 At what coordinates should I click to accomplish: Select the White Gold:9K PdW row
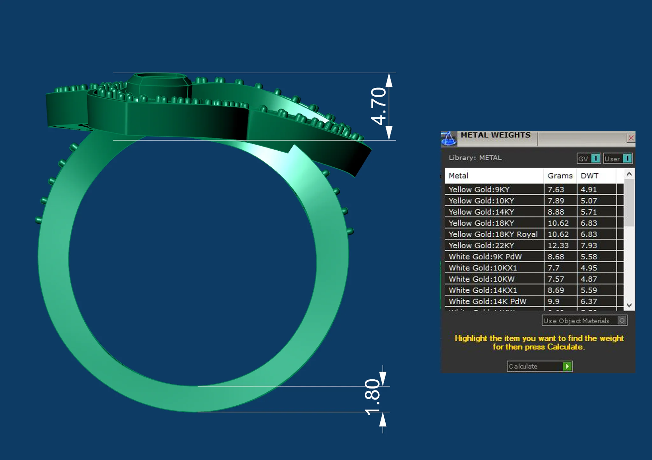[x=534, y=257]
